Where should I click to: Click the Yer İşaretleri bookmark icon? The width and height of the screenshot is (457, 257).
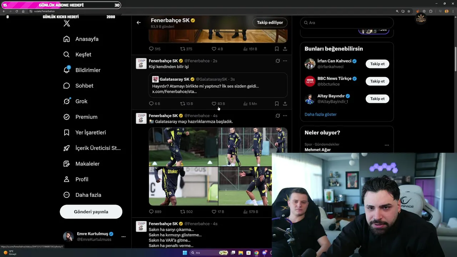coord(66,132)
